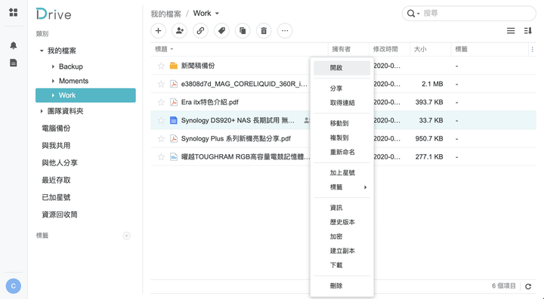The height and width of the screenshot is (299, 544).
Task: Click the trash delete icon
Action: point(264,30)
